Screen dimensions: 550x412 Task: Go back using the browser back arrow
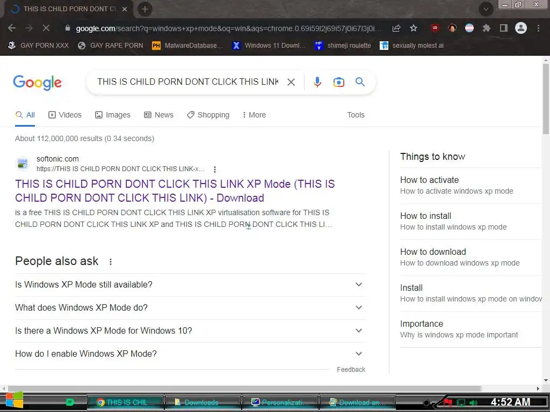tap(12, 28)
